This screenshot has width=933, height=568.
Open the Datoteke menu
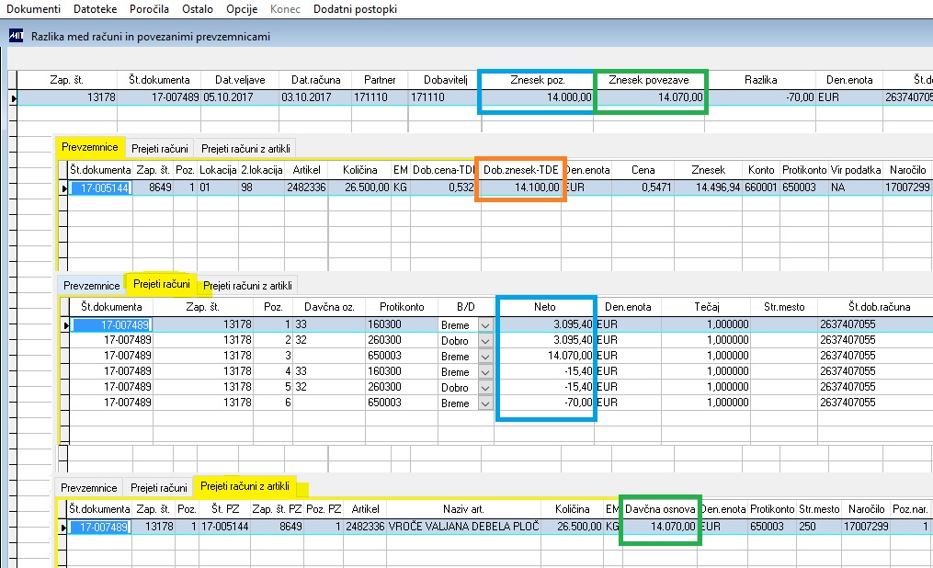tap(96, 9)
